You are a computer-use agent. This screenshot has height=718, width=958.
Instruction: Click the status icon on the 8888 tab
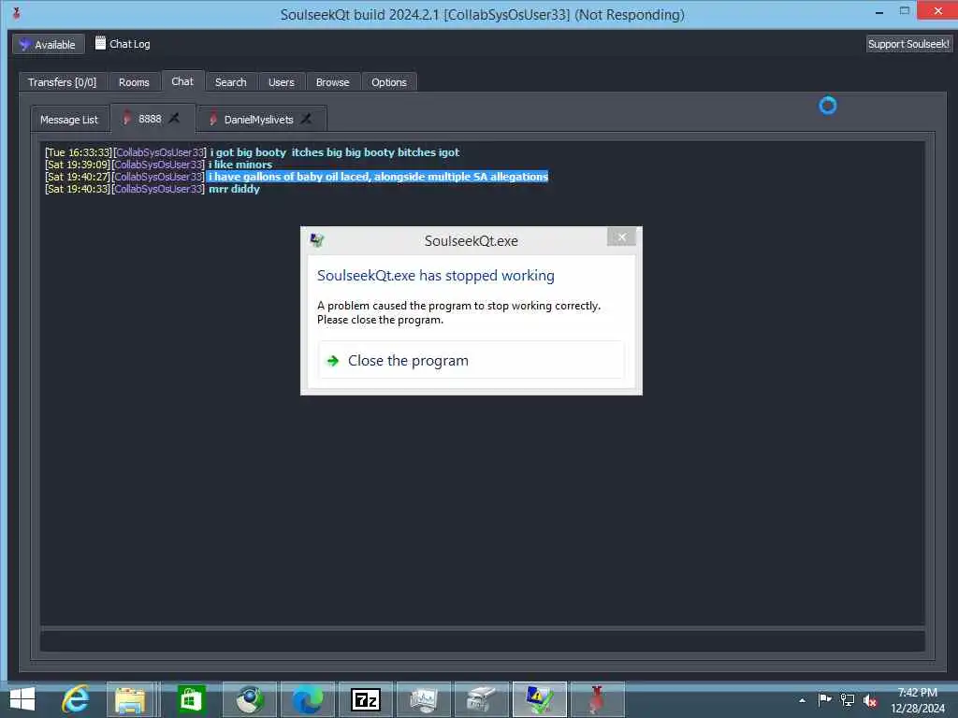pyautogui.click(x=126, y=119)
